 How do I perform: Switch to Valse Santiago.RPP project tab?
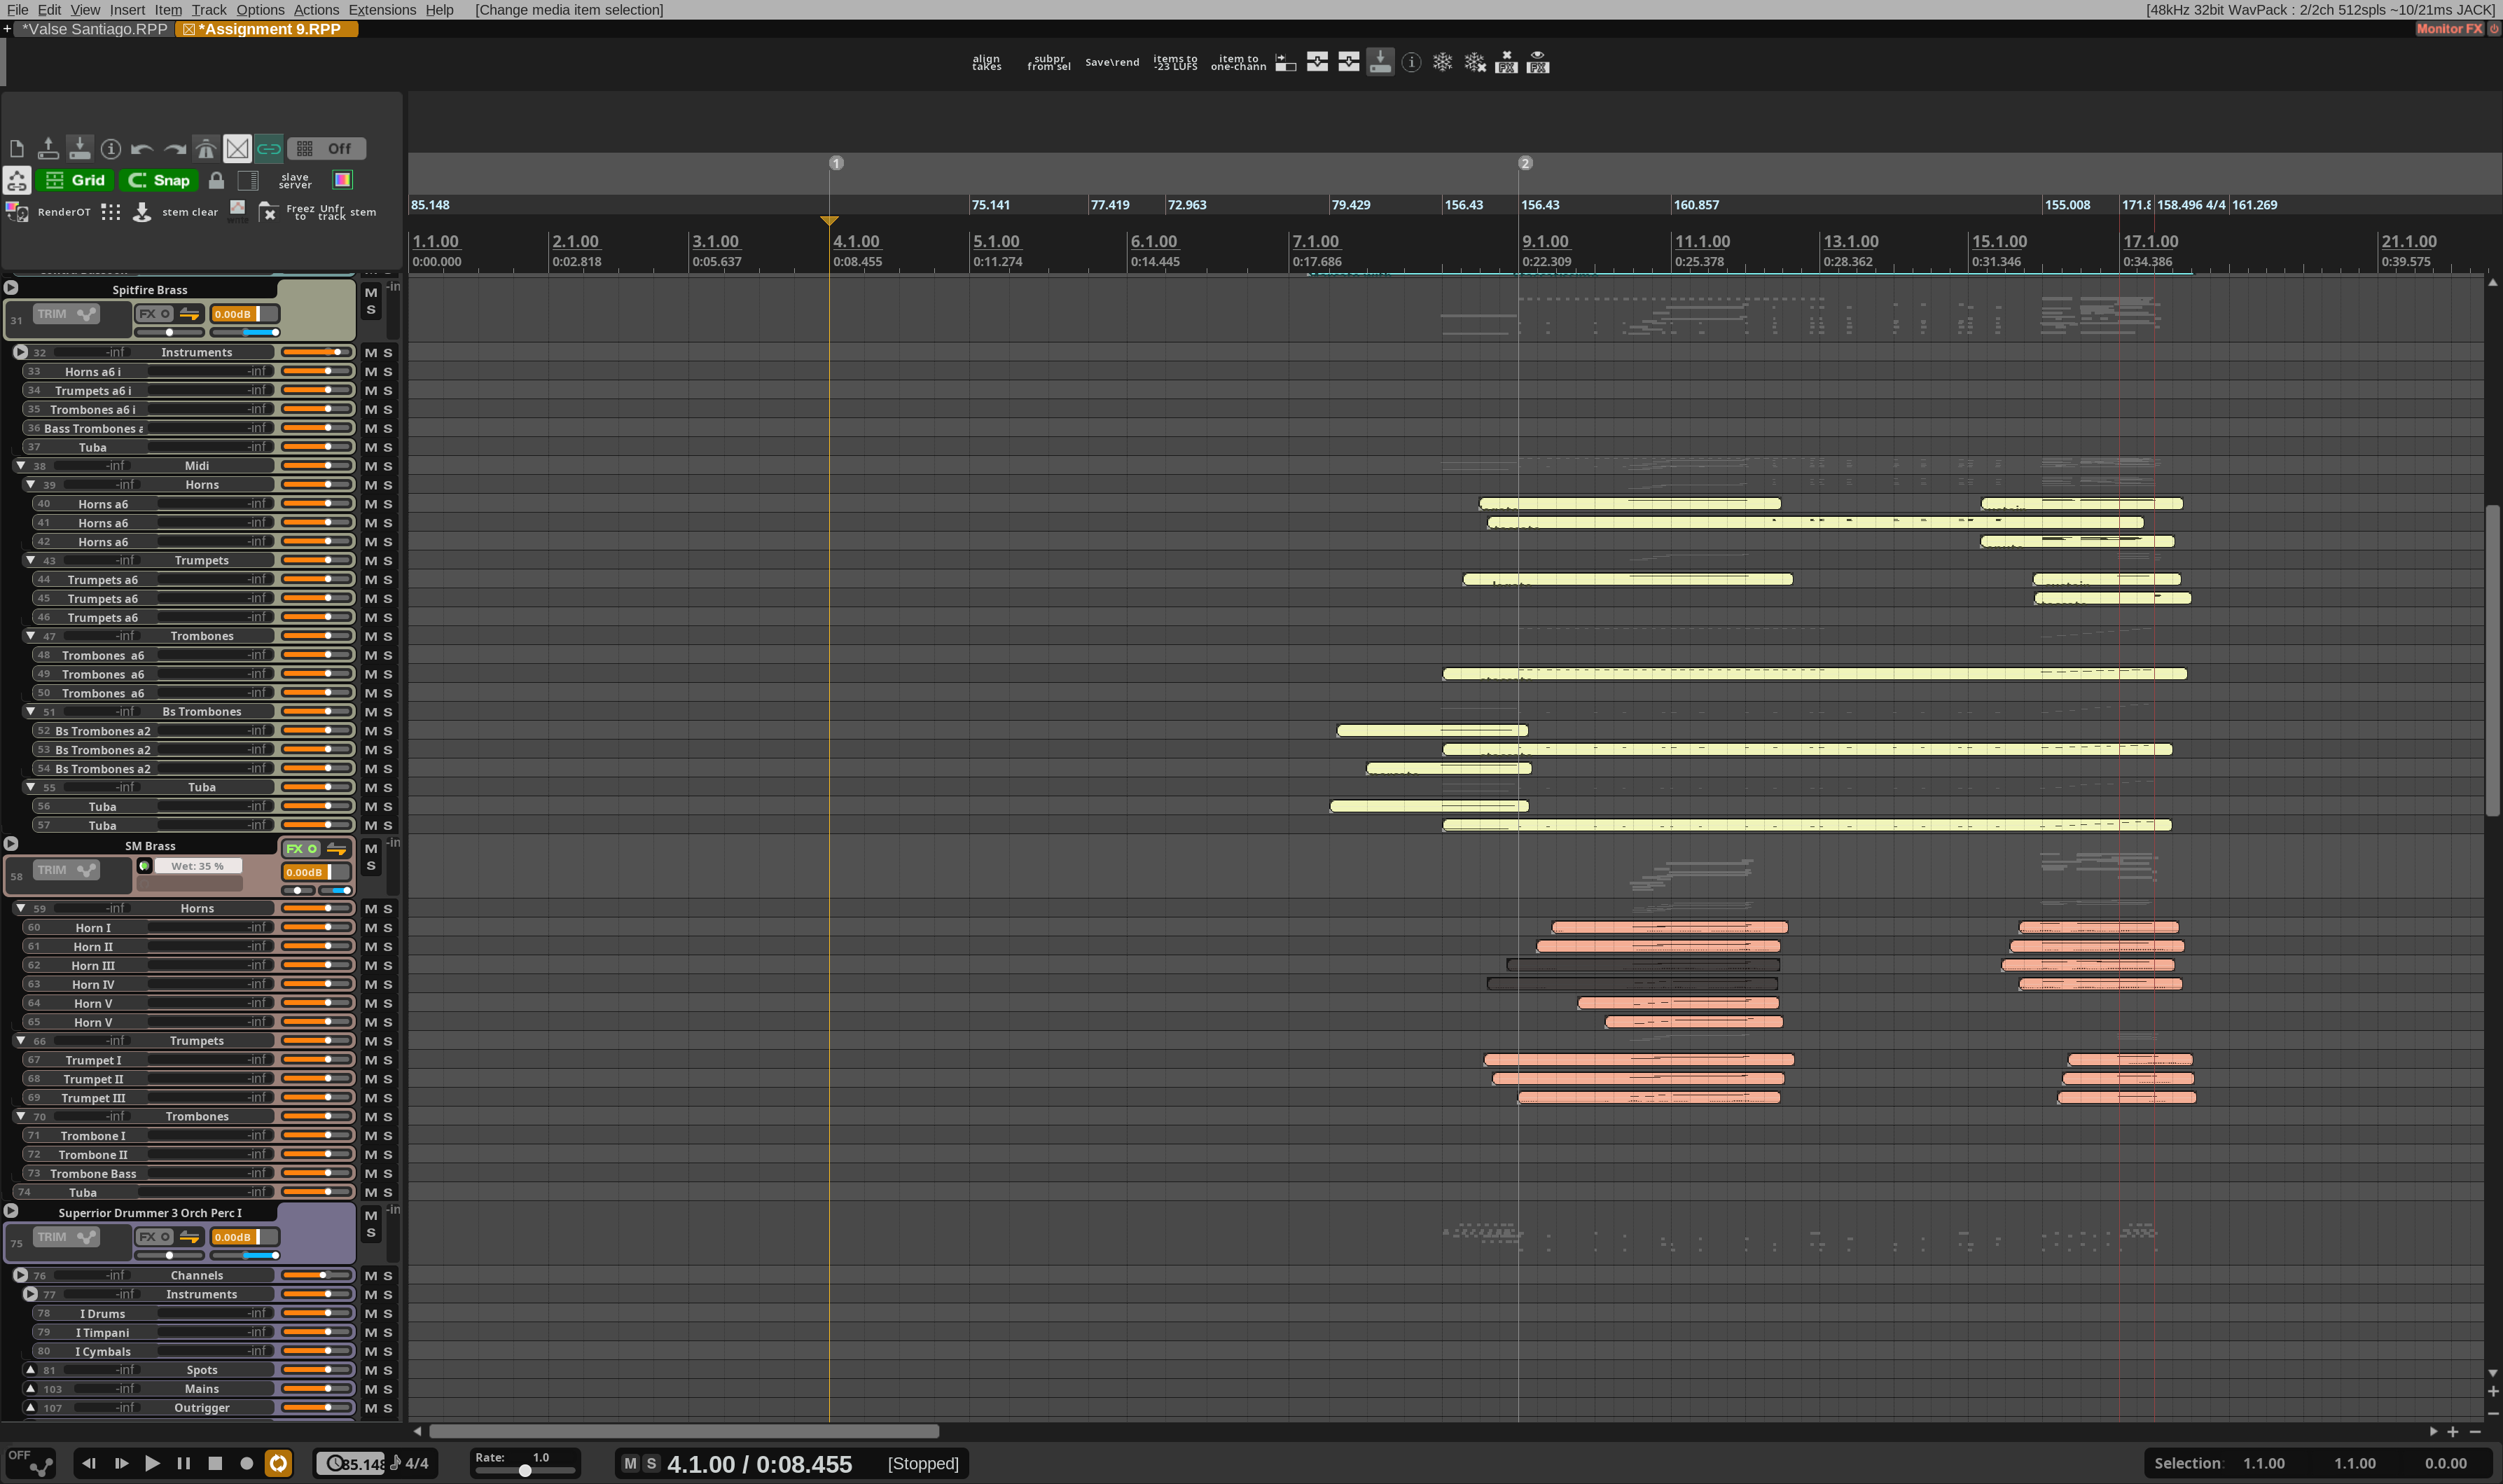tap(96, 29)
